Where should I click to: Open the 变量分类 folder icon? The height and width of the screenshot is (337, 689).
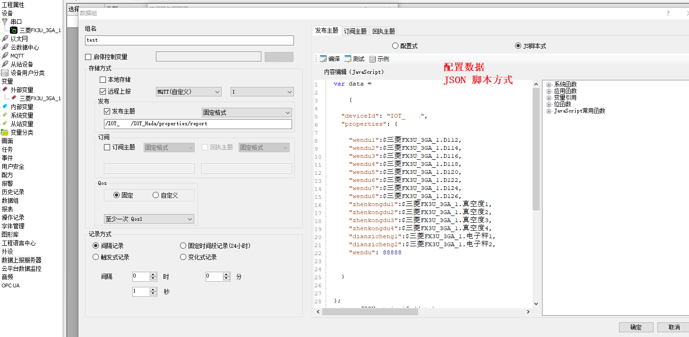(x=5, y=132)
